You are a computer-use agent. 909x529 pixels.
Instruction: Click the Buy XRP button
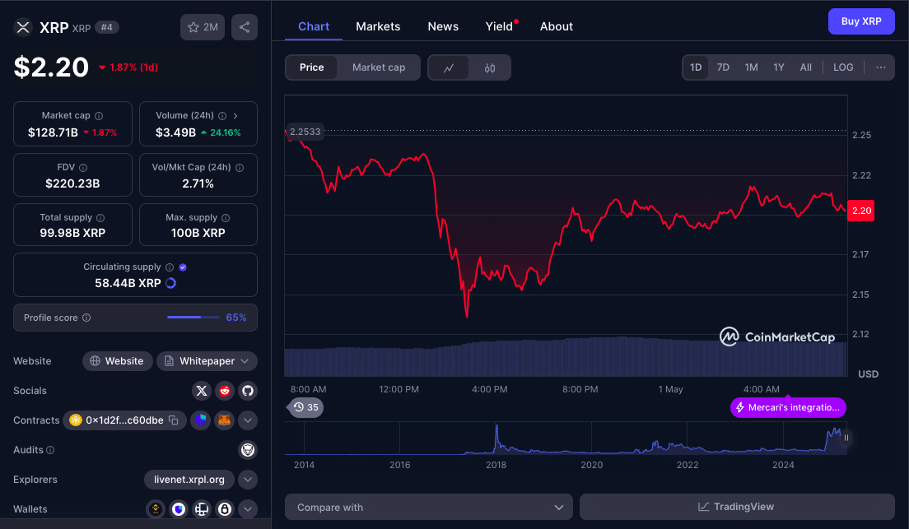click(861, 21)
